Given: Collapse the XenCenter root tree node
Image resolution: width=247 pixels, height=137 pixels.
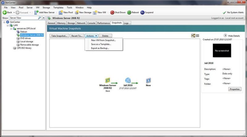Looking at the screenshot, I should click(x=4, y=22).
